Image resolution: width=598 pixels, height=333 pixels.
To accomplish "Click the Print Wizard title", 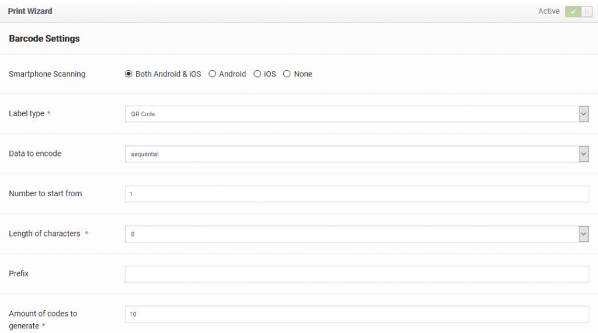I will click(x=30, y=11).
